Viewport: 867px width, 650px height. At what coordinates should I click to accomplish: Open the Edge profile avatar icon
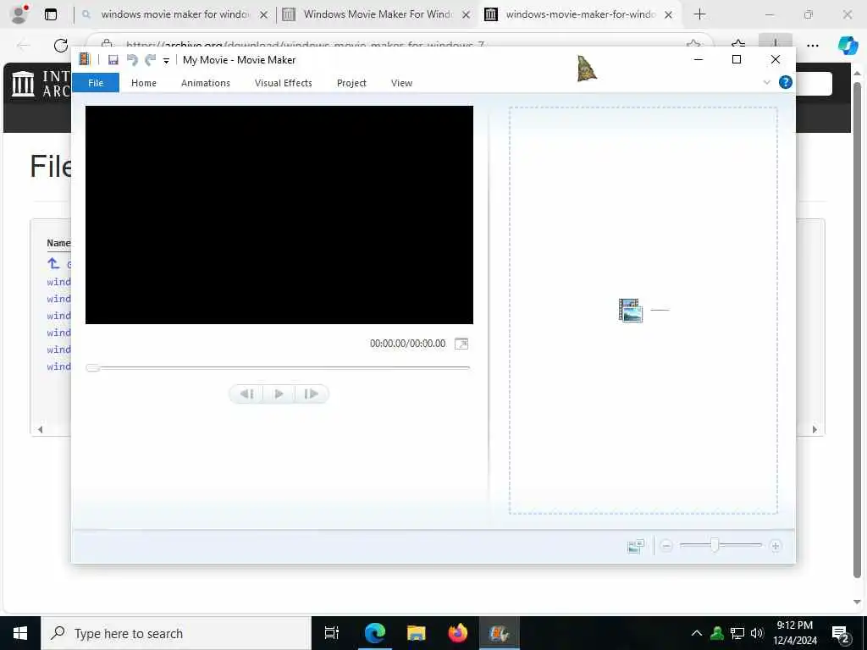19,14
